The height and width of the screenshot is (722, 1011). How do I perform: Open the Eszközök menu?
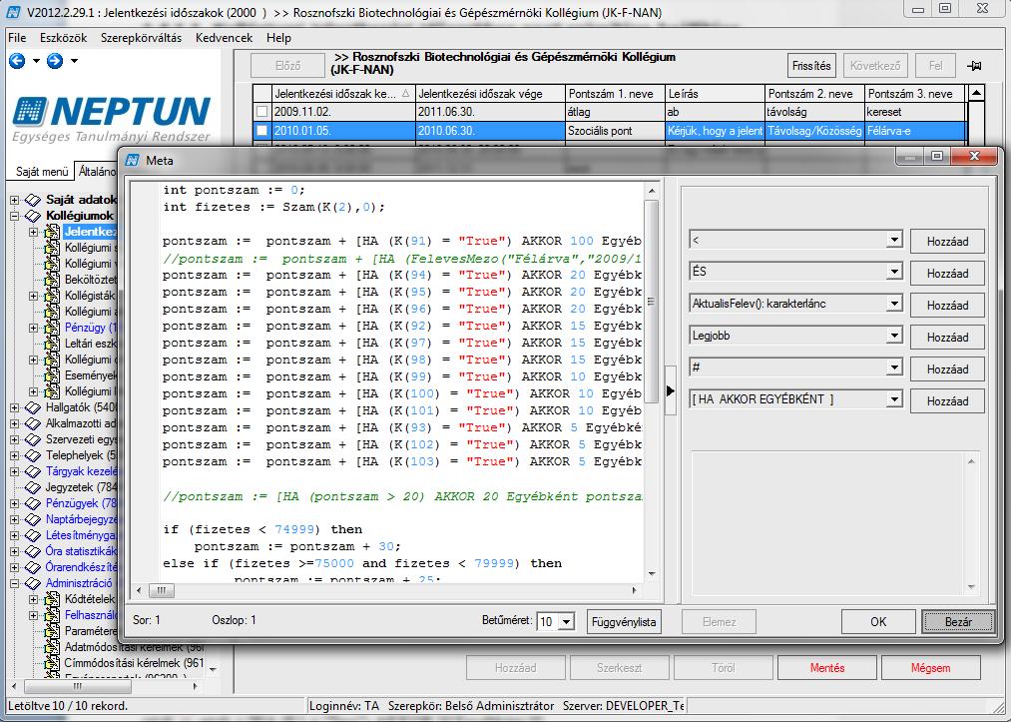tap(63, 38)
